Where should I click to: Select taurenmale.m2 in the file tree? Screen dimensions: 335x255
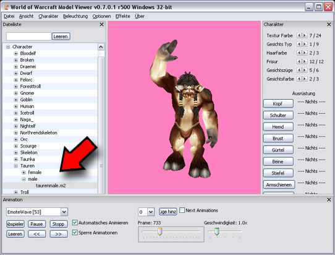coord(51,186)
